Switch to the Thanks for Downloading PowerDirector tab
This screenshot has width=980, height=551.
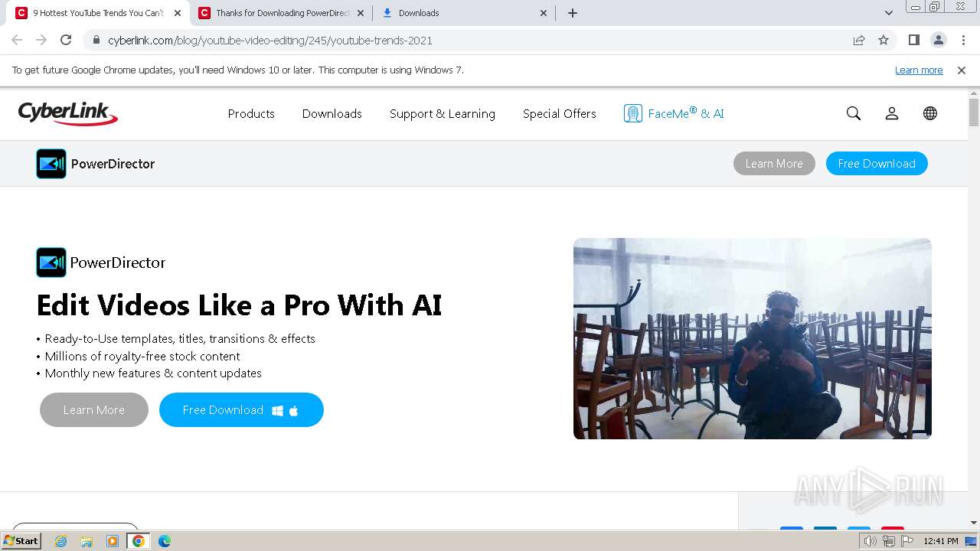click(x=282, y=13)
